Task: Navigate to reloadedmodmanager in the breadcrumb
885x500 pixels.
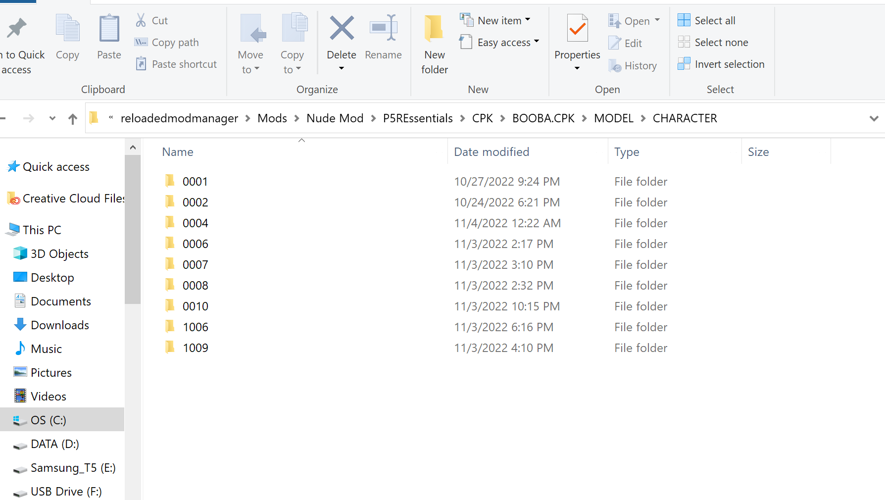Action: tap(179, 118)
